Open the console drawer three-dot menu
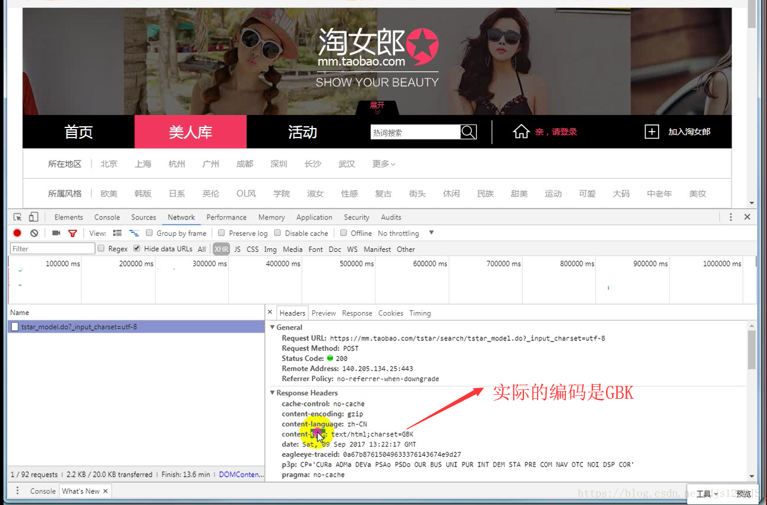Image resolution: width=767 pixels, height=505 pixels. 18,491
